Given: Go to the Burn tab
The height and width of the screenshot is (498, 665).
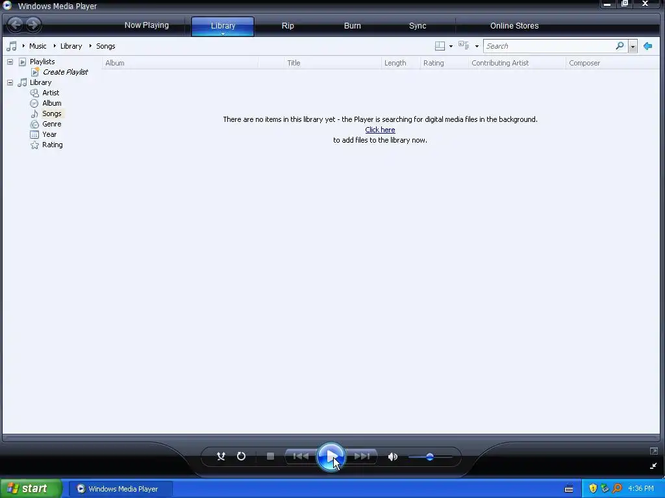Looking at the screenshot, I should (x=352, y=26).
